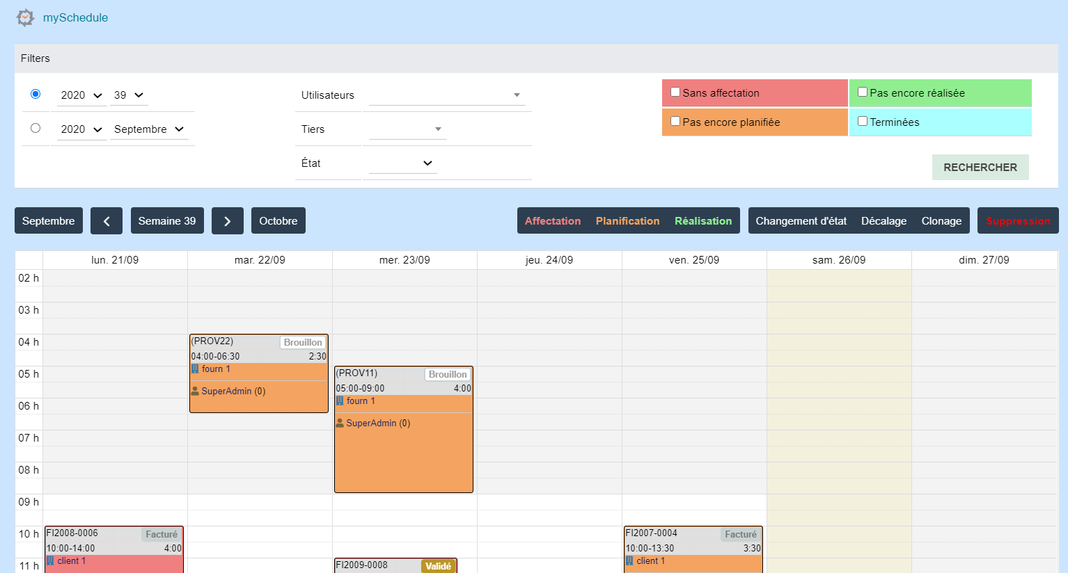
Task: Select the Réalisation mode tab
Action: 703,221
